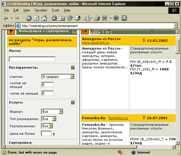Click the Stop loading toolbar icon

(29, 18)
